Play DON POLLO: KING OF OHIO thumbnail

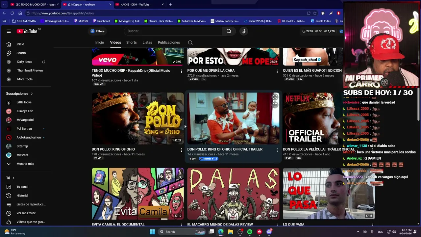138,118
